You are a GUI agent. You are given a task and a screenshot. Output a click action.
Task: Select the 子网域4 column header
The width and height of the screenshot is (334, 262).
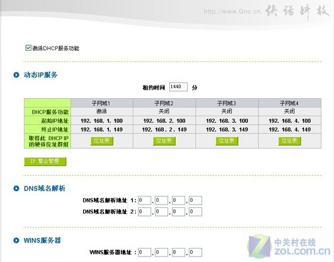pyautogui.click(x=289, y=103)
